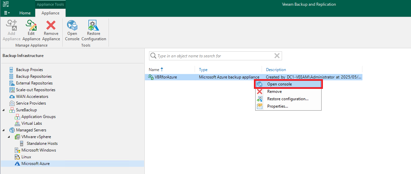Select Backup Proxies in the tree

29,70
